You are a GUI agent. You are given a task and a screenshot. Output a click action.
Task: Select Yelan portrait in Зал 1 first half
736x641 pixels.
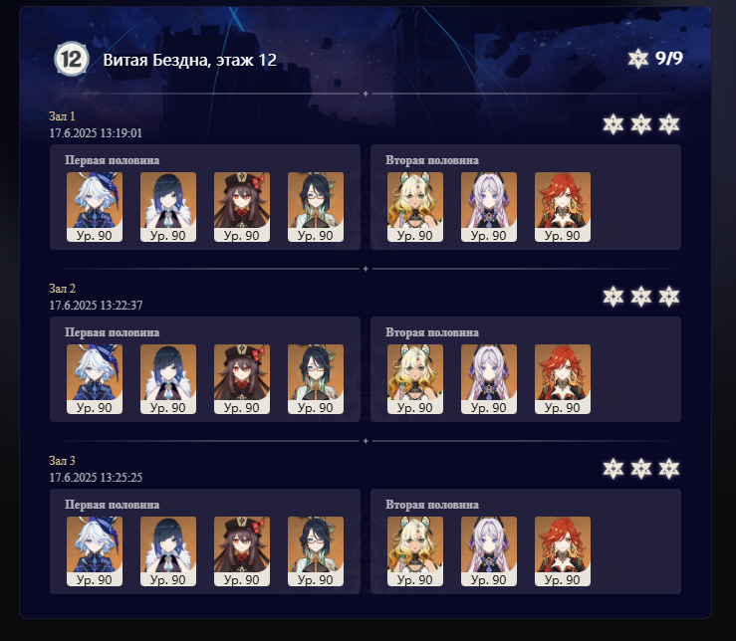pos(168,207)
